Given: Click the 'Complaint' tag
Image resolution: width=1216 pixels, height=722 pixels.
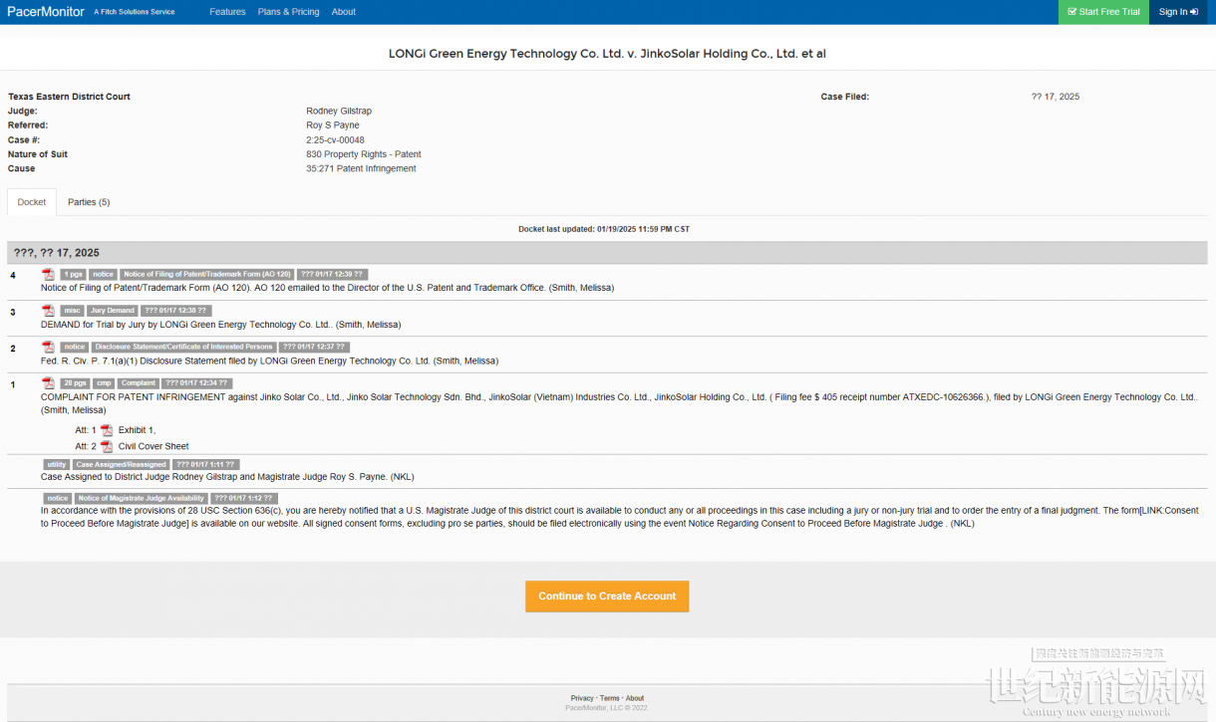Looking at the screenshot, I should (139, 382).
